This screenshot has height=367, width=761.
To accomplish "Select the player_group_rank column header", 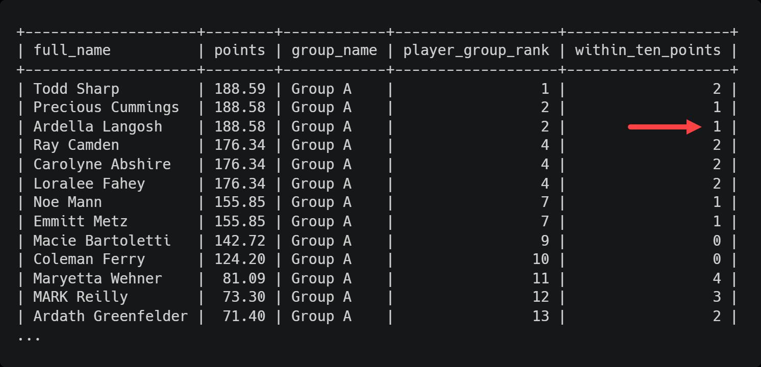I will (476, 50).
